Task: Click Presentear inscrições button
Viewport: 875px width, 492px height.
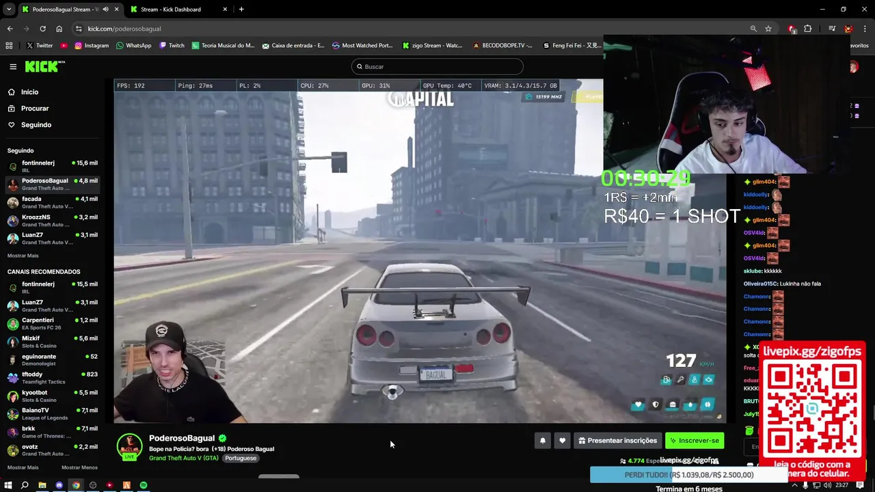Action: pos(617,441)
